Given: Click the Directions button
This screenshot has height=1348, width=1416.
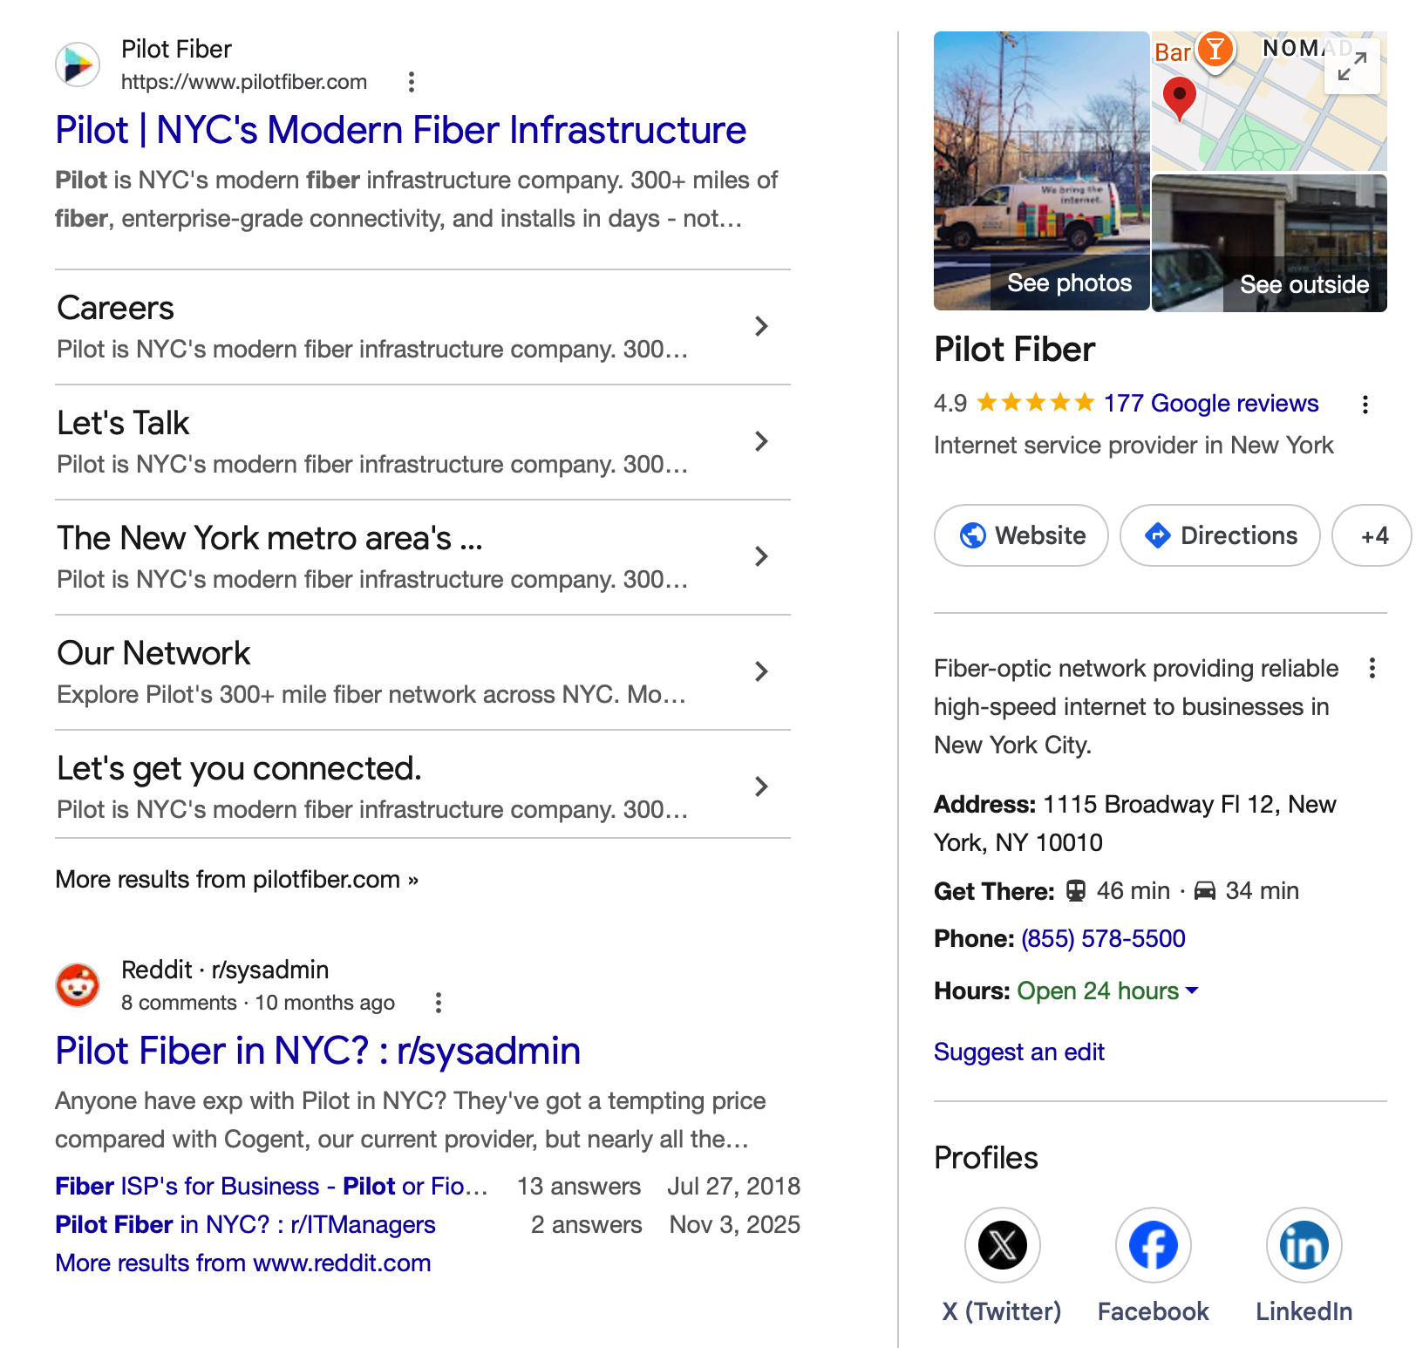Looking at the screenshot, I should click(x=1220, y=535).
